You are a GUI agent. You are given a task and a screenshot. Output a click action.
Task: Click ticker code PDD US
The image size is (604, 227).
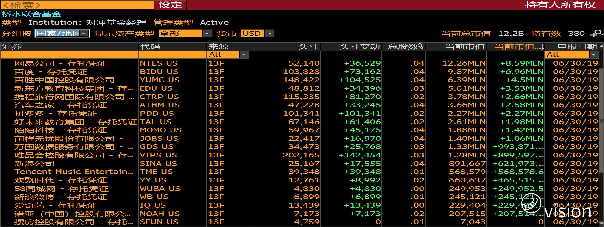157,113
